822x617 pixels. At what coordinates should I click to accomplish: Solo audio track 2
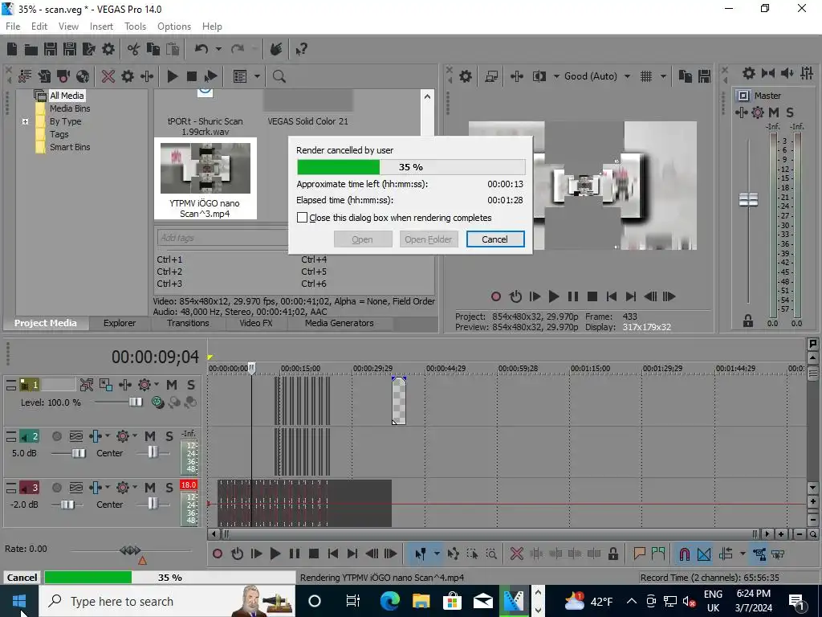click(169, 436)
